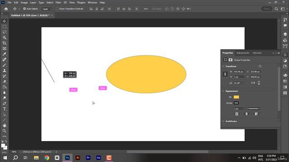289x162 pixels.
Task: Collapse the Properties panel with double arrows
Action: pyautogui.click(x=273, y=53)
